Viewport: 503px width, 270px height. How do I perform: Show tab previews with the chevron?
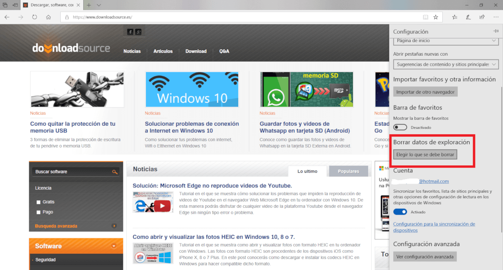pyautogui.click(x=99, y=5)
